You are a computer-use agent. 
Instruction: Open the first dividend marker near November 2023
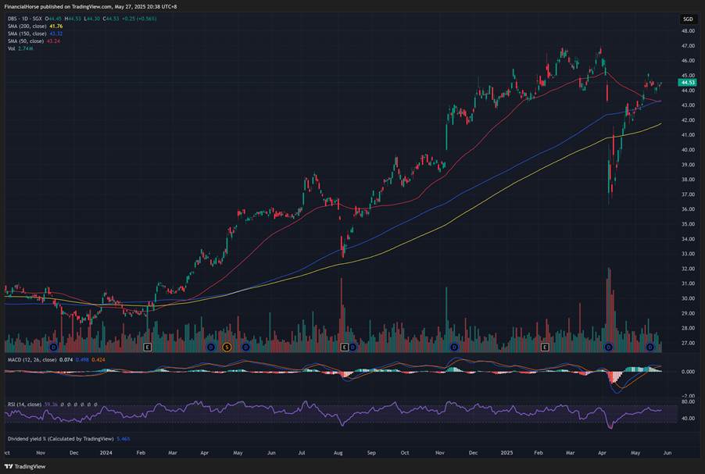53,346
